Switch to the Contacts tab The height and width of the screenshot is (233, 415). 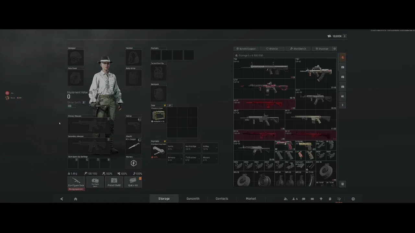(x=222, y=199)
